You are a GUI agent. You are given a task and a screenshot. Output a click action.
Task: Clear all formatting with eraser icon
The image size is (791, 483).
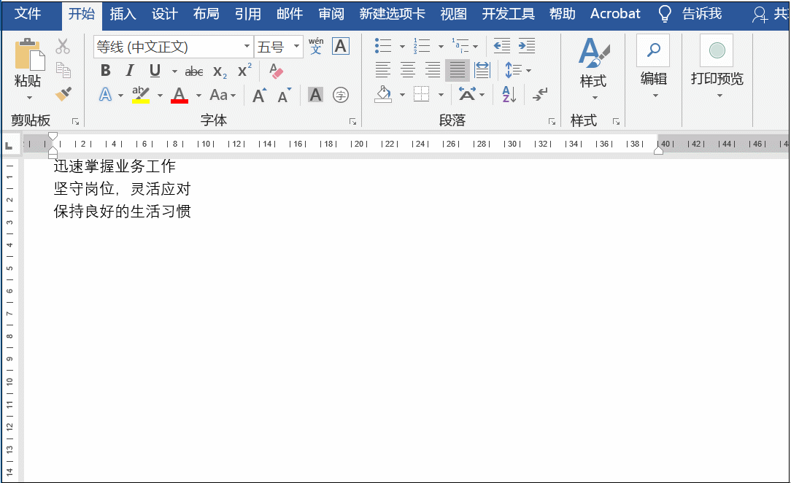276,71
